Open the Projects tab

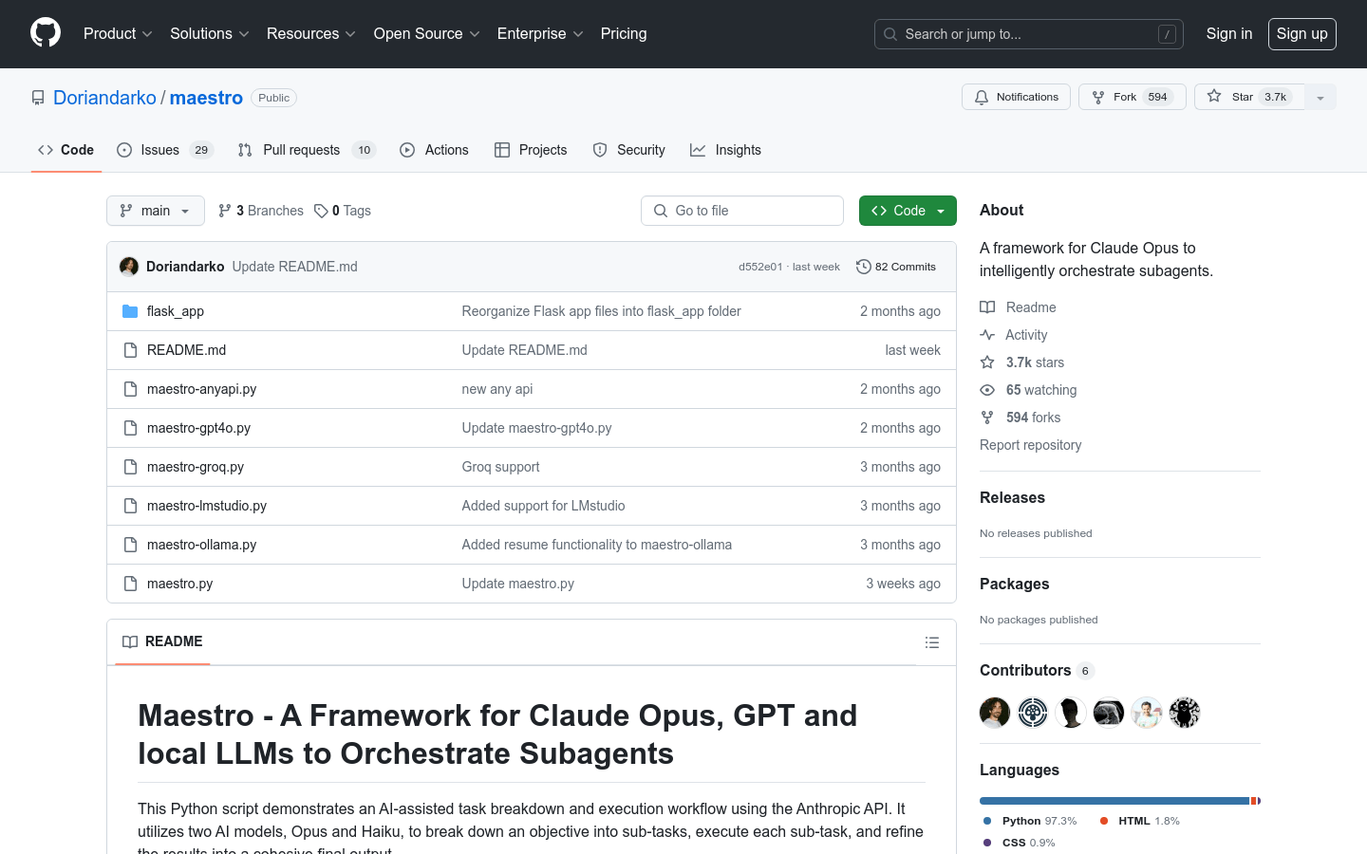(531, 150)
